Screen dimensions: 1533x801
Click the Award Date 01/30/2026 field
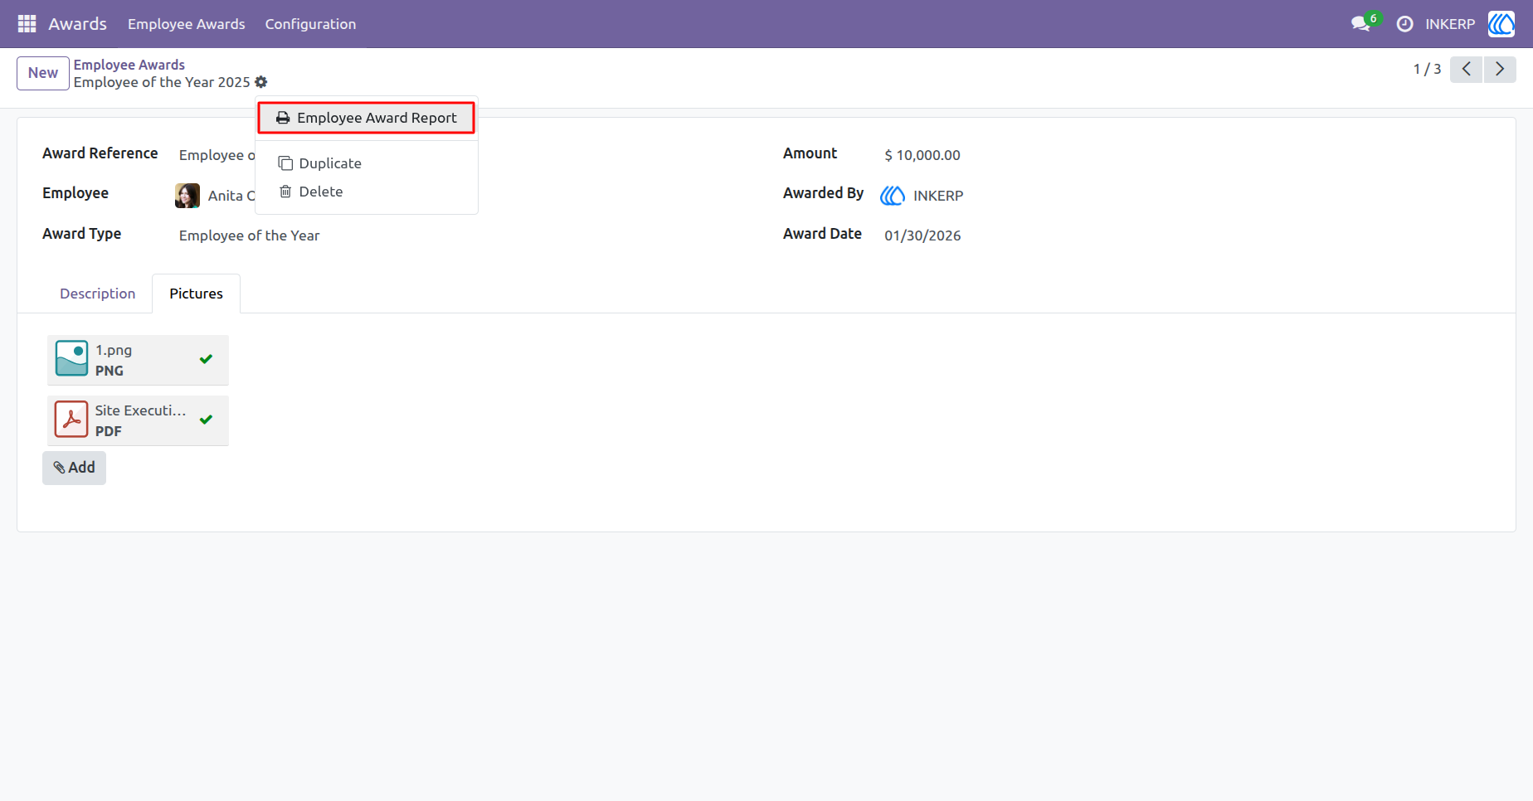click(x=922, y=235)
